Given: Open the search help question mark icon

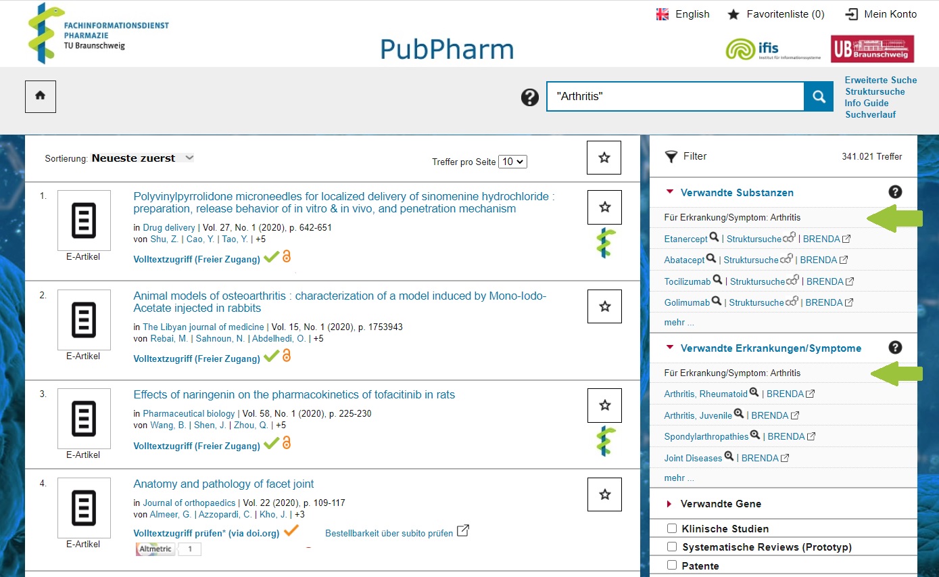Looking at the screenshot, I should point(529,97).
